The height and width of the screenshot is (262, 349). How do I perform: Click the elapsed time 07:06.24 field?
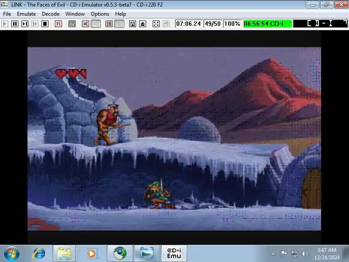[188, 24]
